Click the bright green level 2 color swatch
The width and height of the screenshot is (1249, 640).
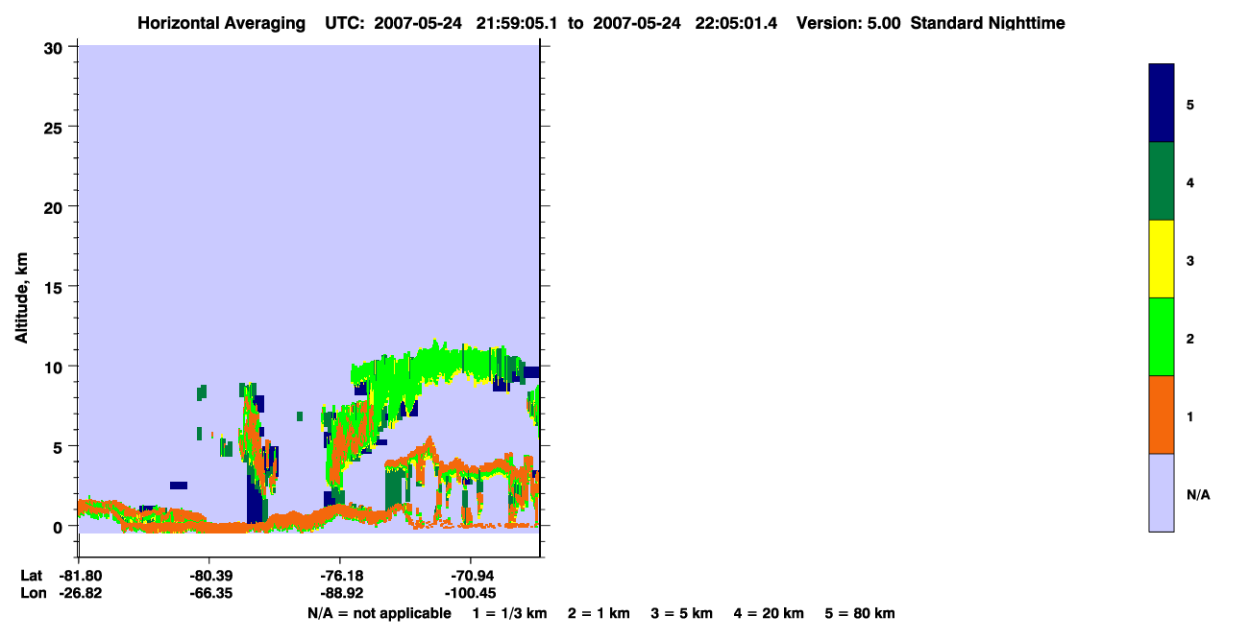1162,337
